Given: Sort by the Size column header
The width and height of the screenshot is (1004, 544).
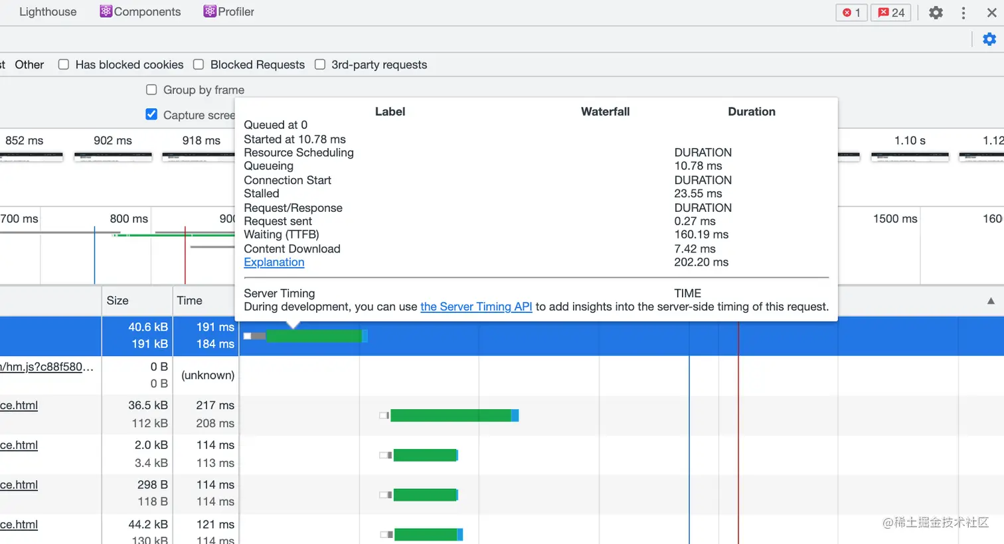Looking at the screenshot, I should point(137,301).
